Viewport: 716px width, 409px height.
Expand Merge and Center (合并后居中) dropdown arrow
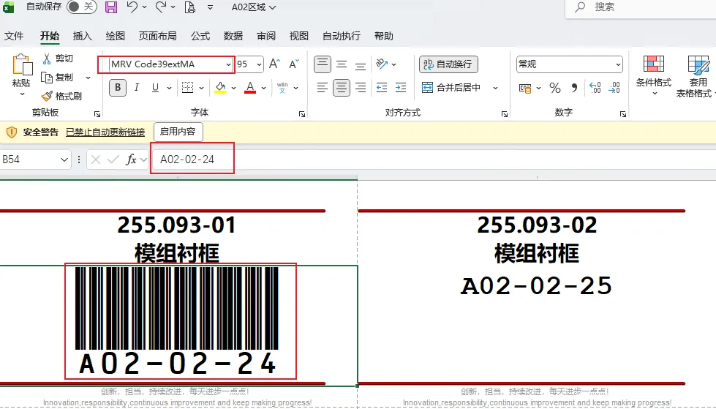(x=495, y=88)
